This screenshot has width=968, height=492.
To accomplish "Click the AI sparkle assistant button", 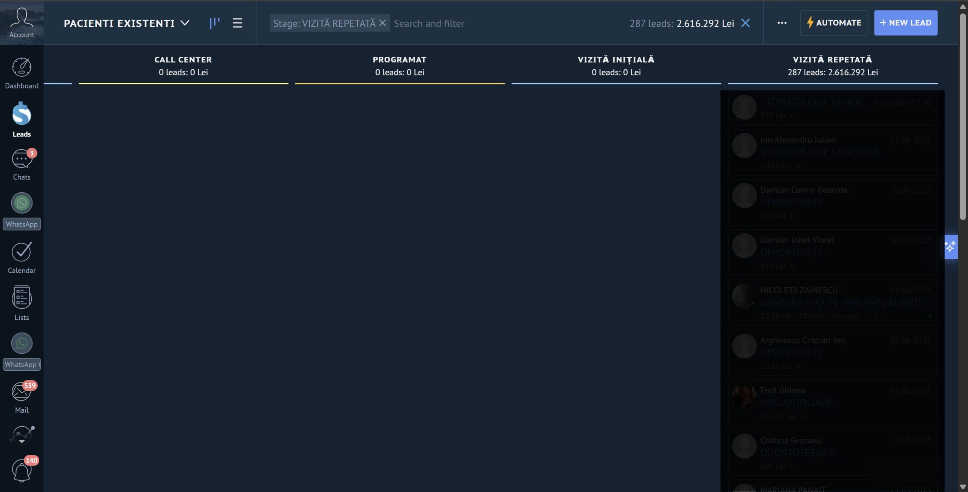I will pos(951,247).
